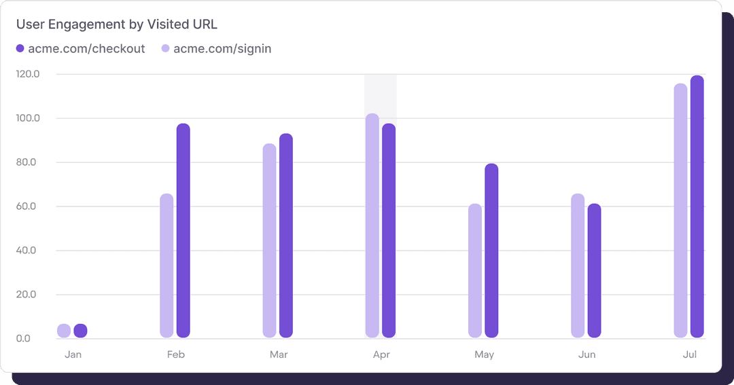The height and width of the screenshot is (385, 734).
Task: Select the February checkout bar
Action: pos(183,231)
